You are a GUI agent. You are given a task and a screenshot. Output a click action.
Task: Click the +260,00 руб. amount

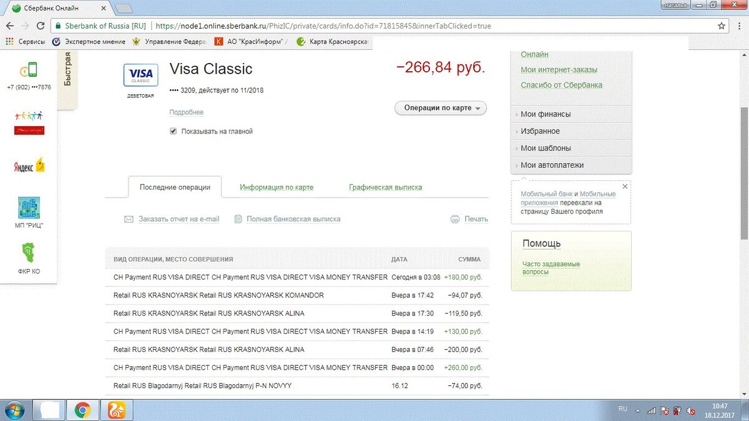coord(463,368)
